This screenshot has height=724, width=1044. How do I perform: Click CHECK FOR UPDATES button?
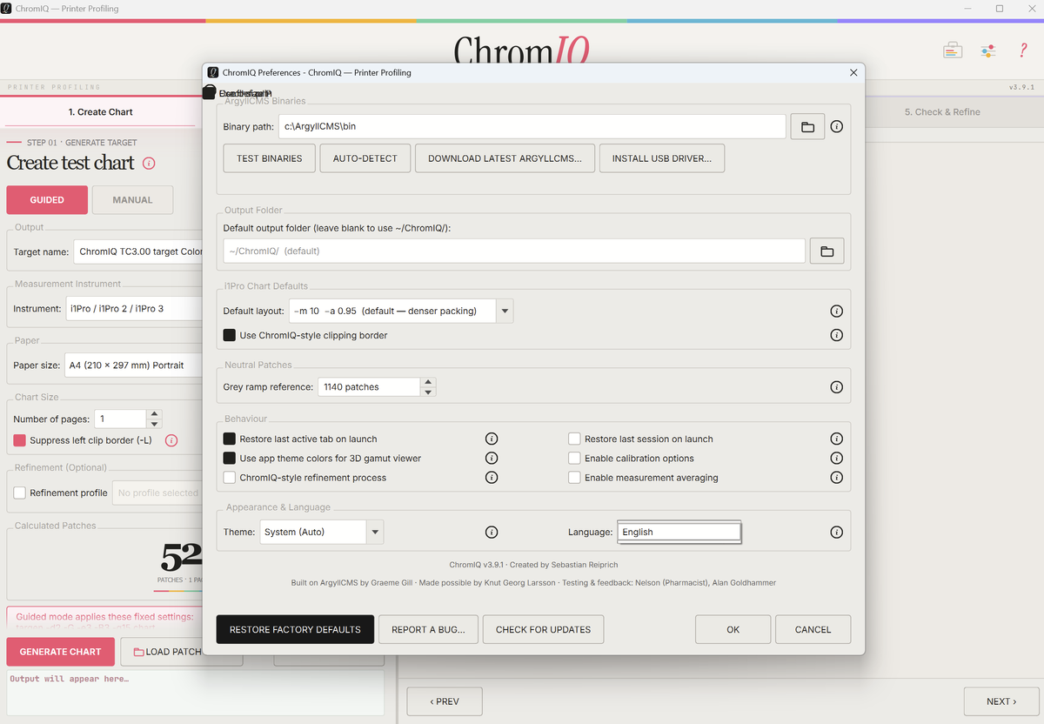click(543, 629)
